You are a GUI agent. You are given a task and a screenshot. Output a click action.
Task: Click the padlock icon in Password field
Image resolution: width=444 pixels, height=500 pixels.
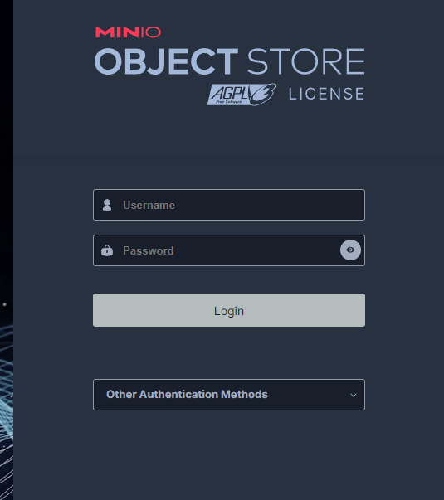pyautogui.click(x=107, y=250)
